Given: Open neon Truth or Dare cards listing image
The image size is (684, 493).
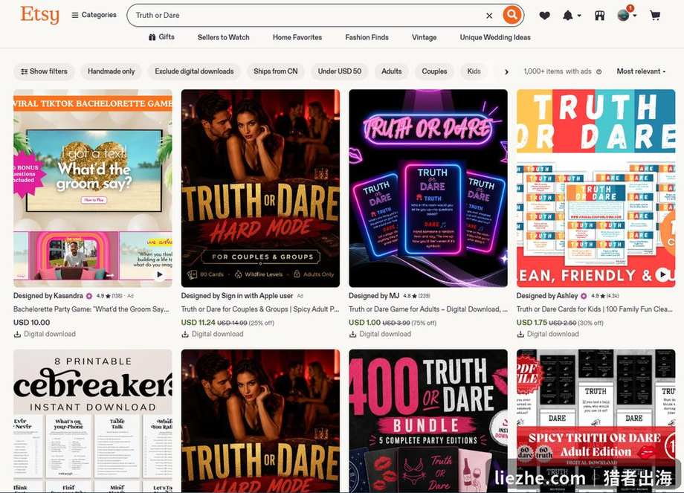Looking at the screenshot, I should 428,188.
